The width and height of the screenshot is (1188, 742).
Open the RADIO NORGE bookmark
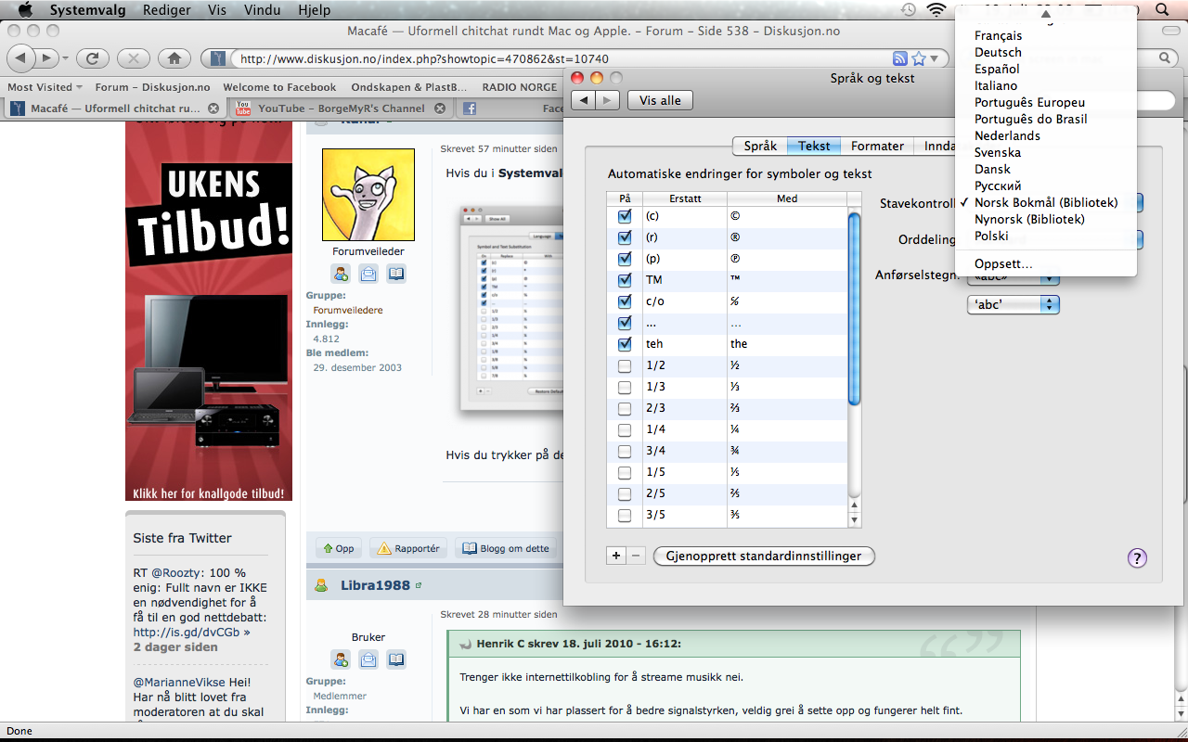(519, 87)
